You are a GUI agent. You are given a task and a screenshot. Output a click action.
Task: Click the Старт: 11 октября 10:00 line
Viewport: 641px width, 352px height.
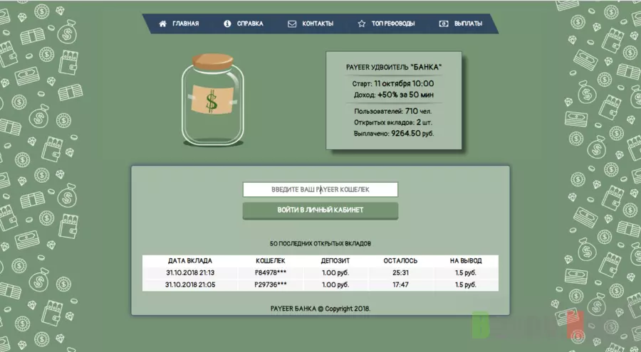393,84
